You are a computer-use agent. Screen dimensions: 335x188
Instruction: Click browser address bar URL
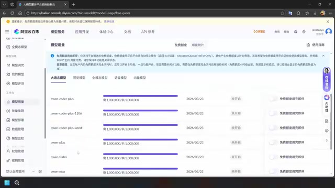tap(81, 13)
